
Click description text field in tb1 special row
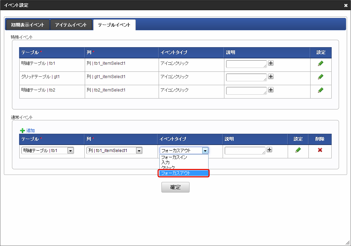[246, 64]
